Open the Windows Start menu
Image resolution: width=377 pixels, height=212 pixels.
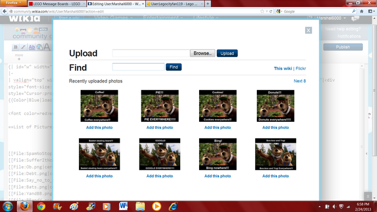click(8, 207)
